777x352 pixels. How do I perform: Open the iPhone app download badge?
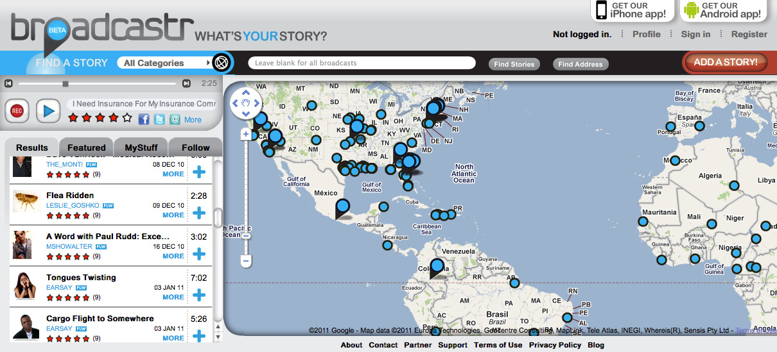tap(632, 10)
